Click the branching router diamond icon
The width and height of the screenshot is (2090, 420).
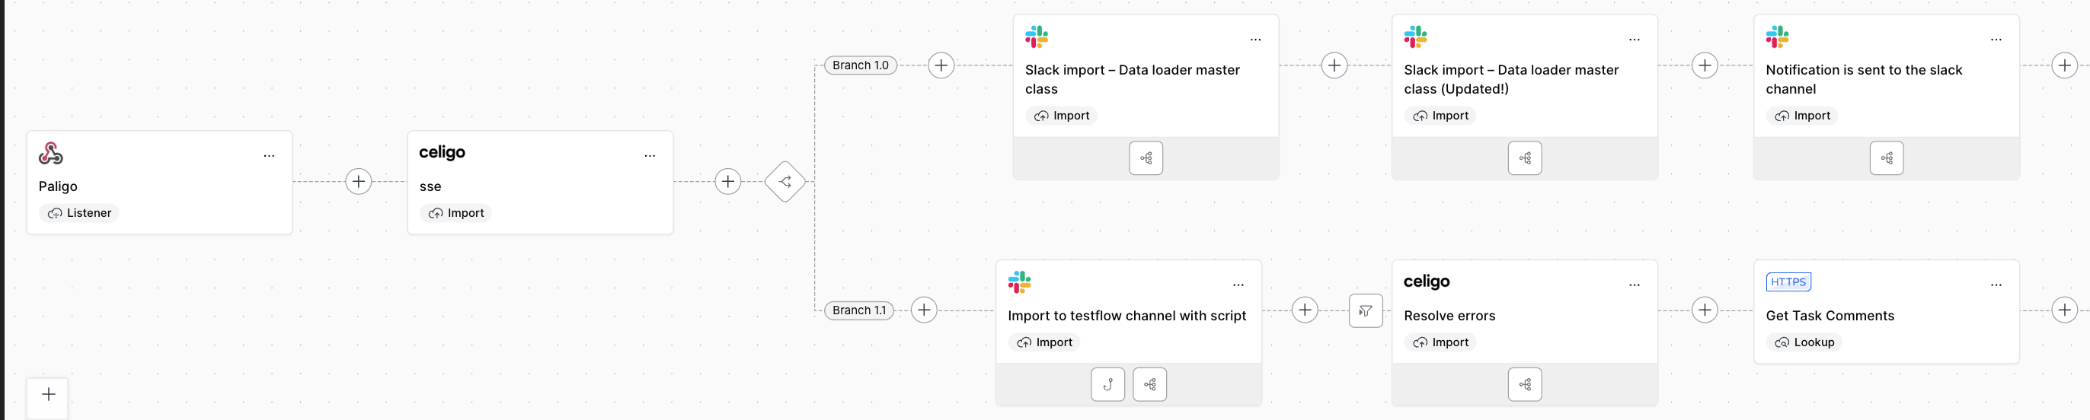tap(785, 182)
